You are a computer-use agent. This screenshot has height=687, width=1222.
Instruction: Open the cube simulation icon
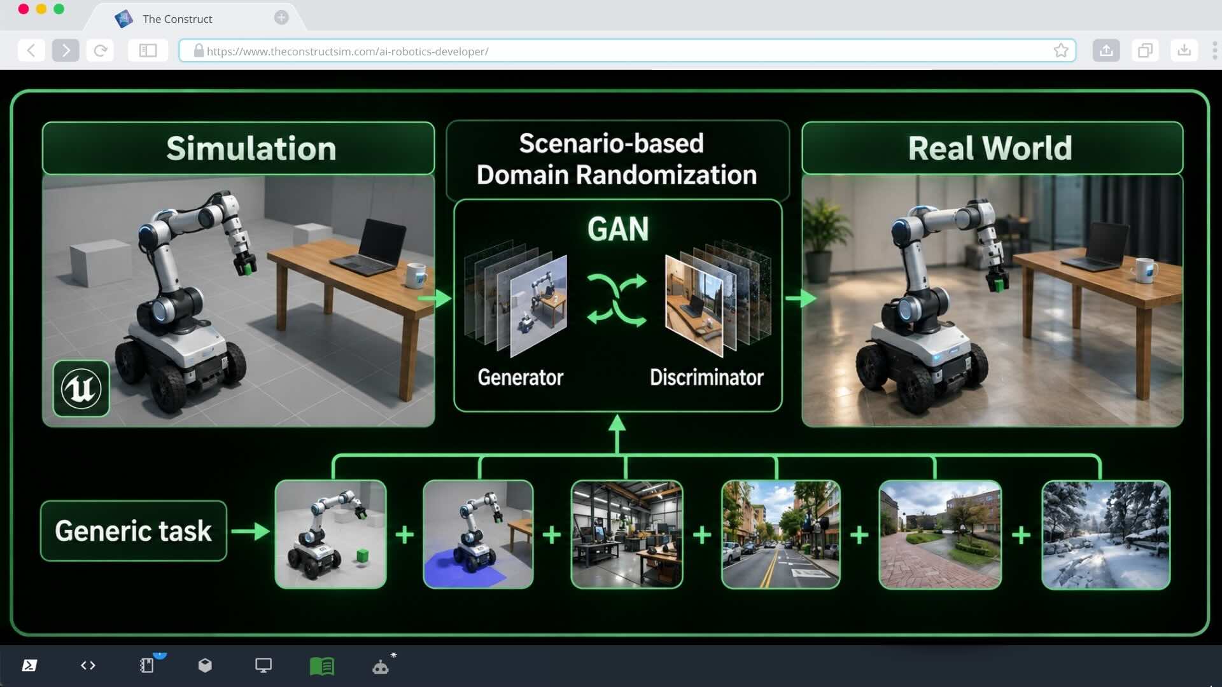(x=205, y=665)
